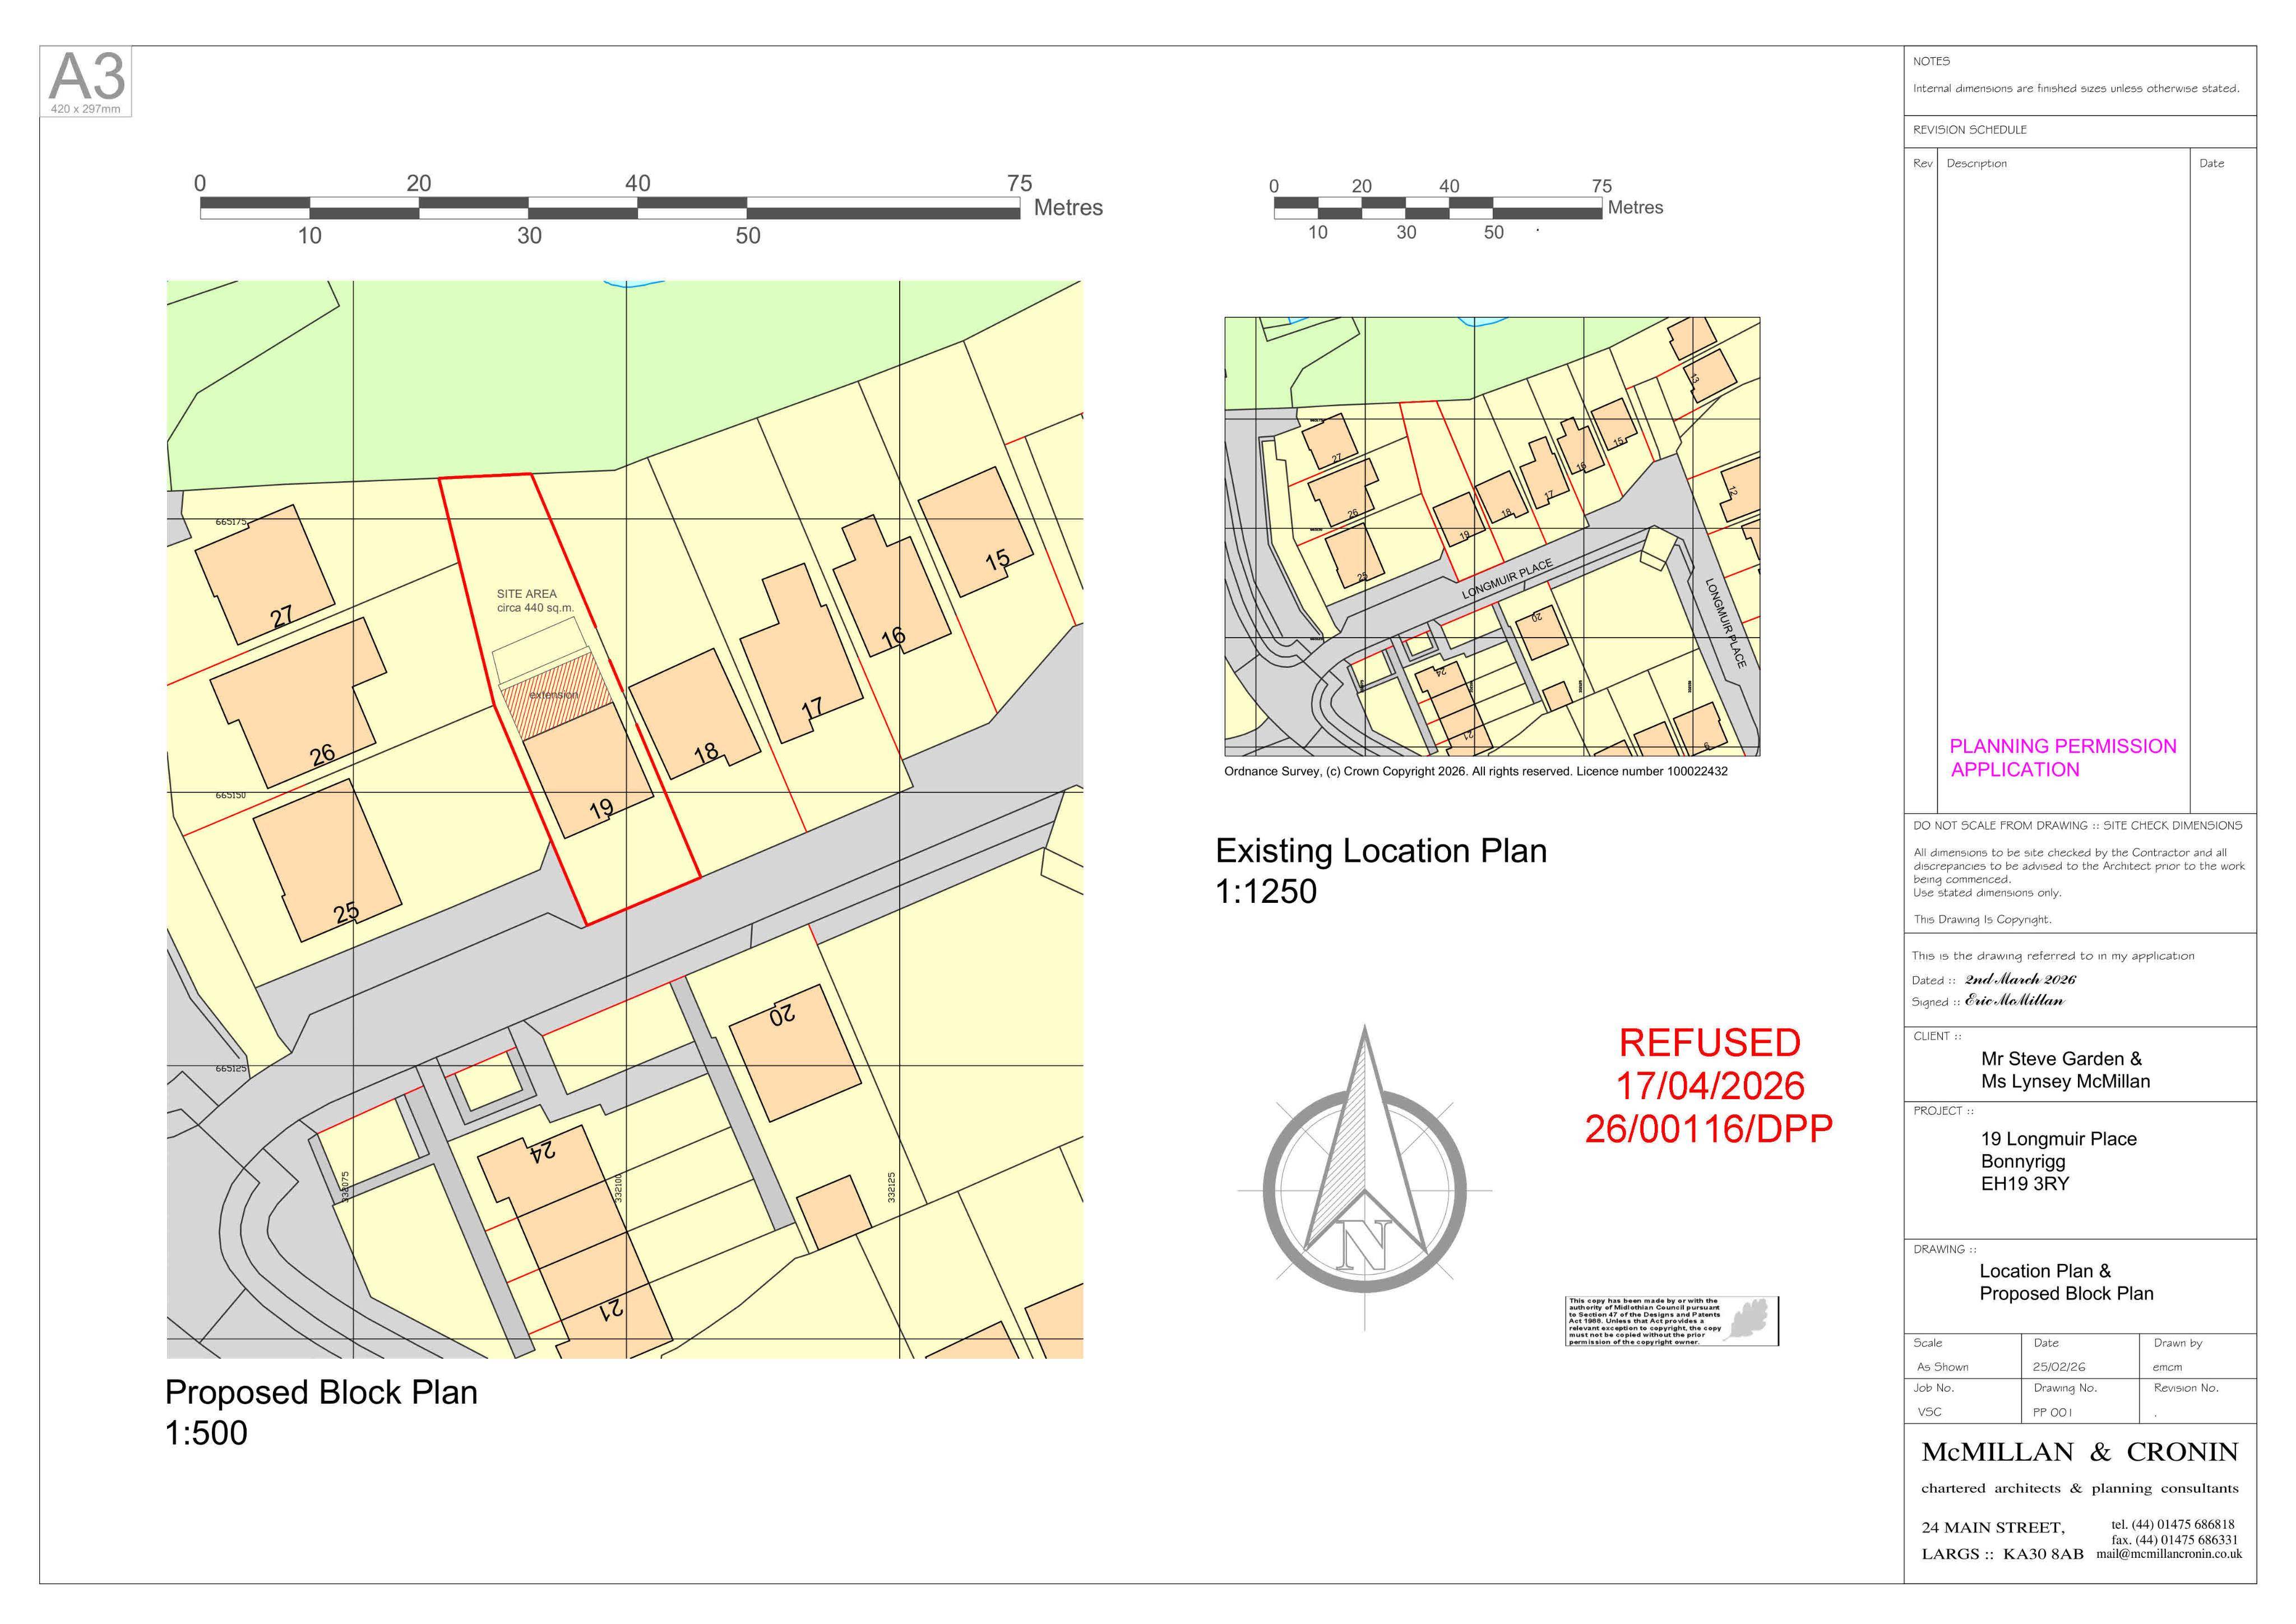Click the dated text '2nd March 2026'
2296x1624 pixels.
pyautogui.click(x=2020, y=980)
